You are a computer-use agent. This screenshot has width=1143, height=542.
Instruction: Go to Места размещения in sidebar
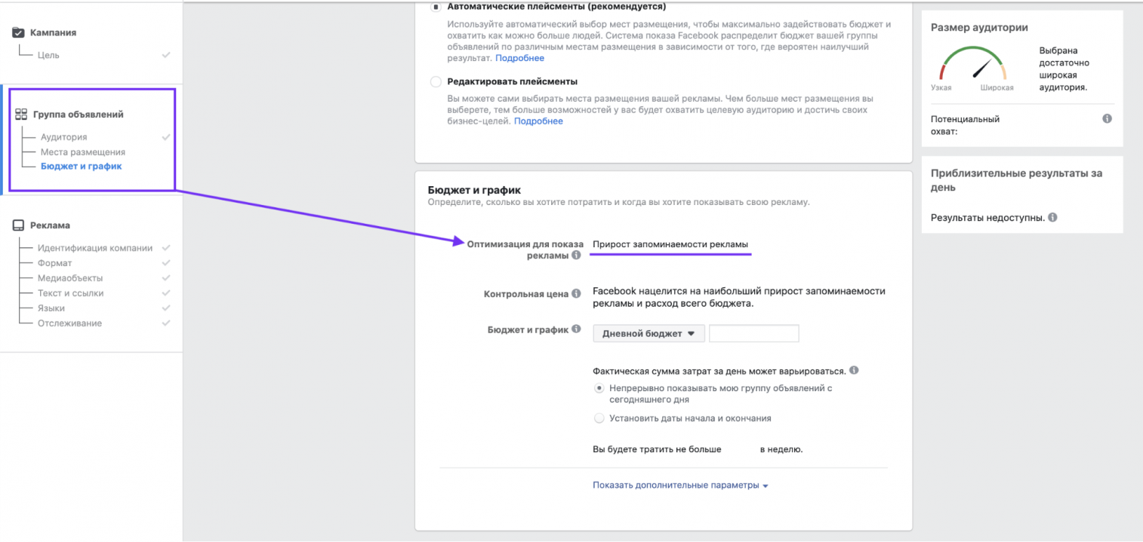(x=83, y=152)
